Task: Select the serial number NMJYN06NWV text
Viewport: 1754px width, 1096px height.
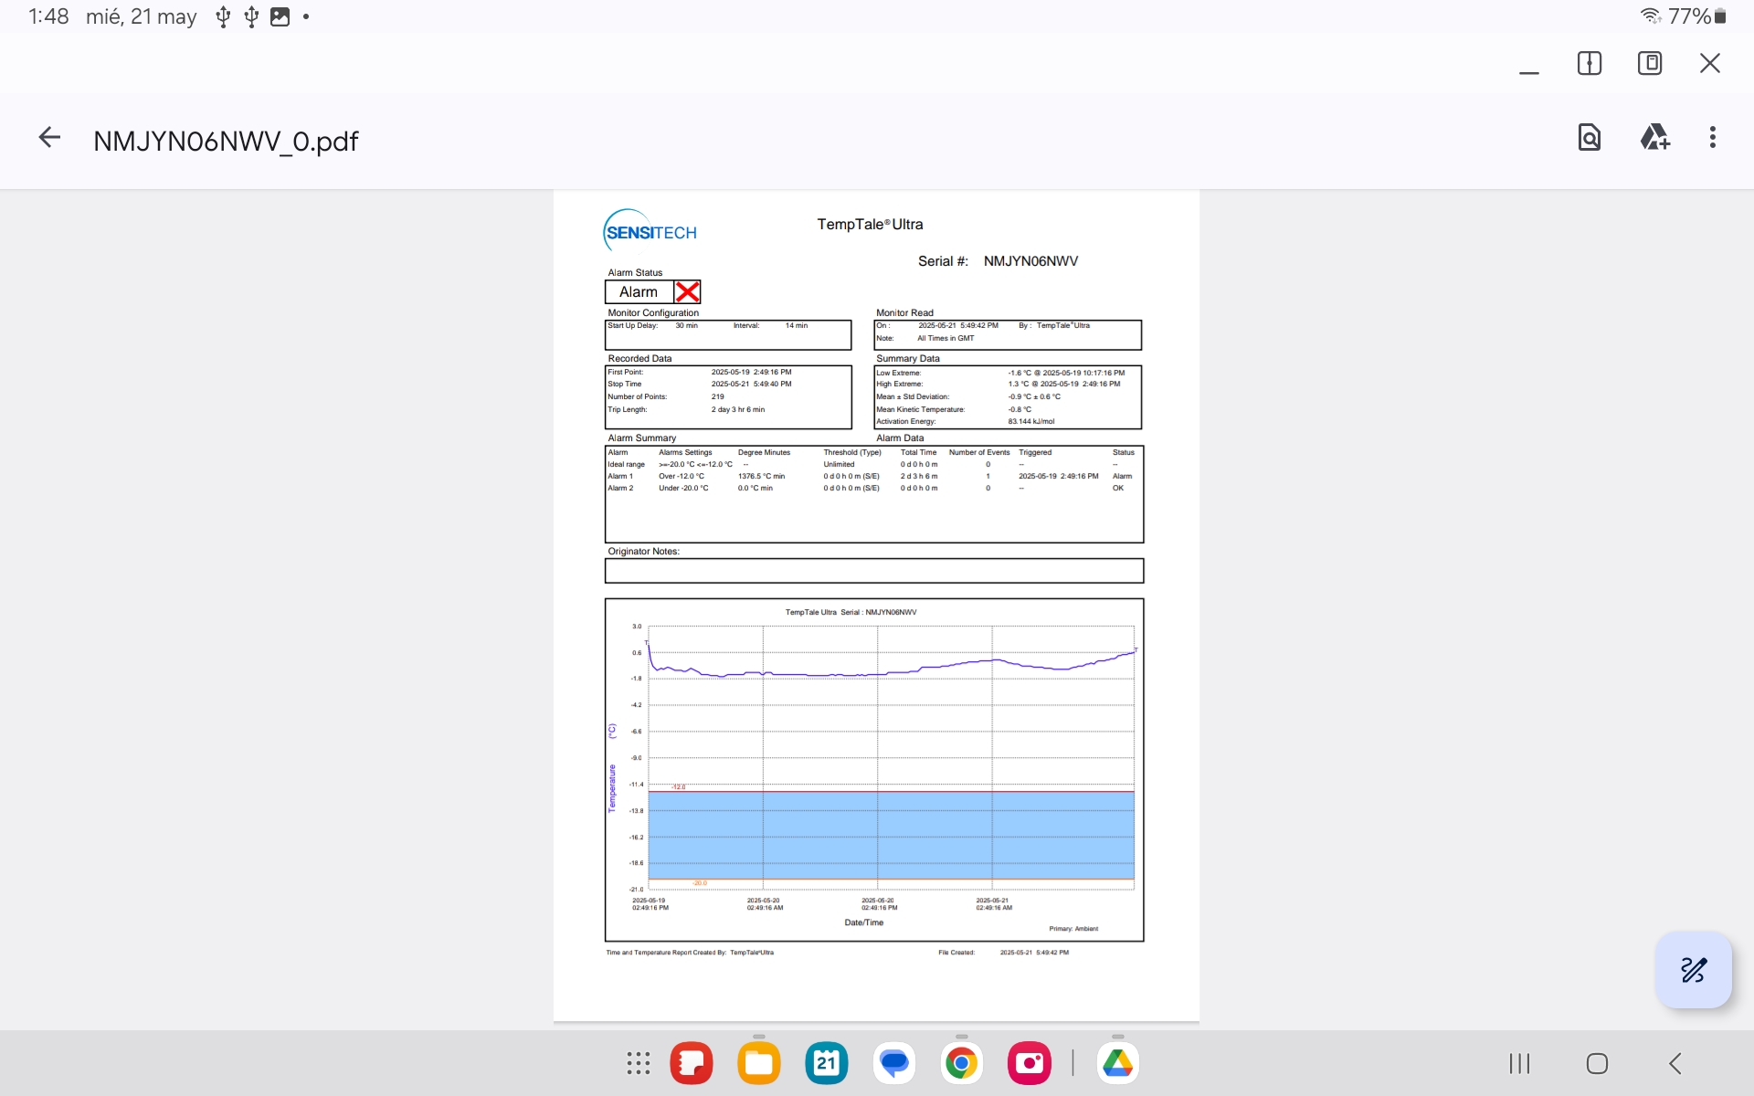Action: (x=1030, y=261)
